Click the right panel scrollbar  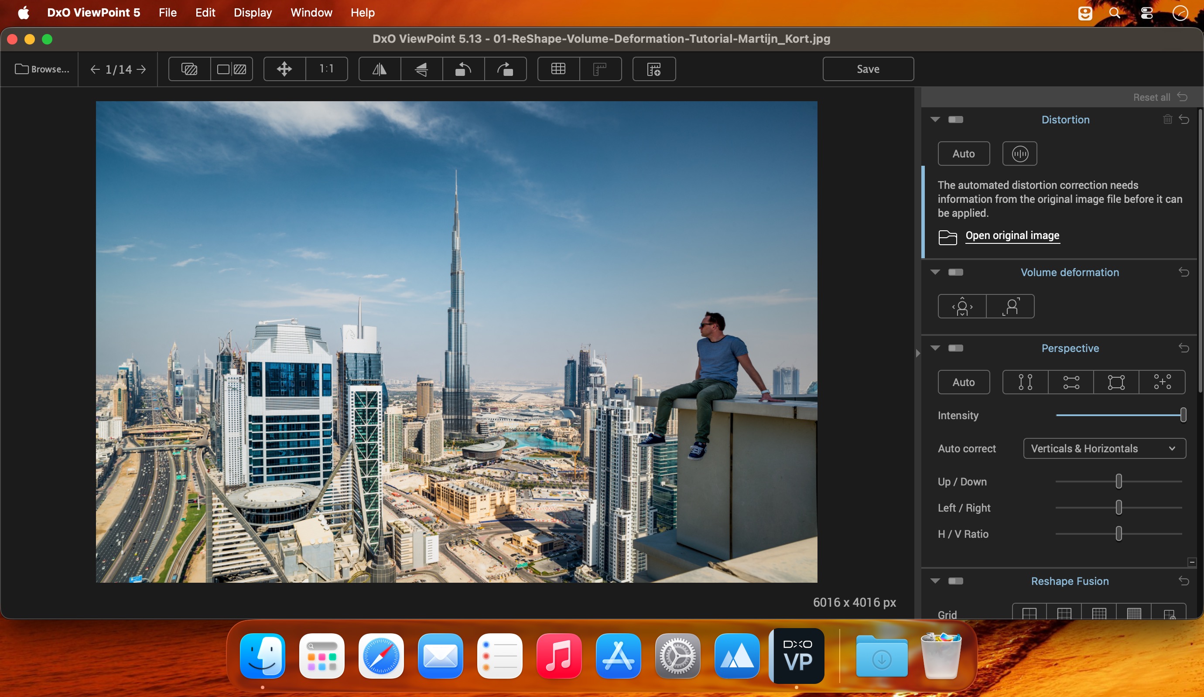[1201, 251]
